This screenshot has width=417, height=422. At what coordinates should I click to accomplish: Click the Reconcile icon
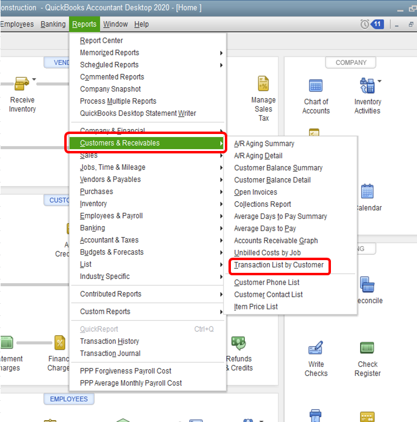pos(367,284)
